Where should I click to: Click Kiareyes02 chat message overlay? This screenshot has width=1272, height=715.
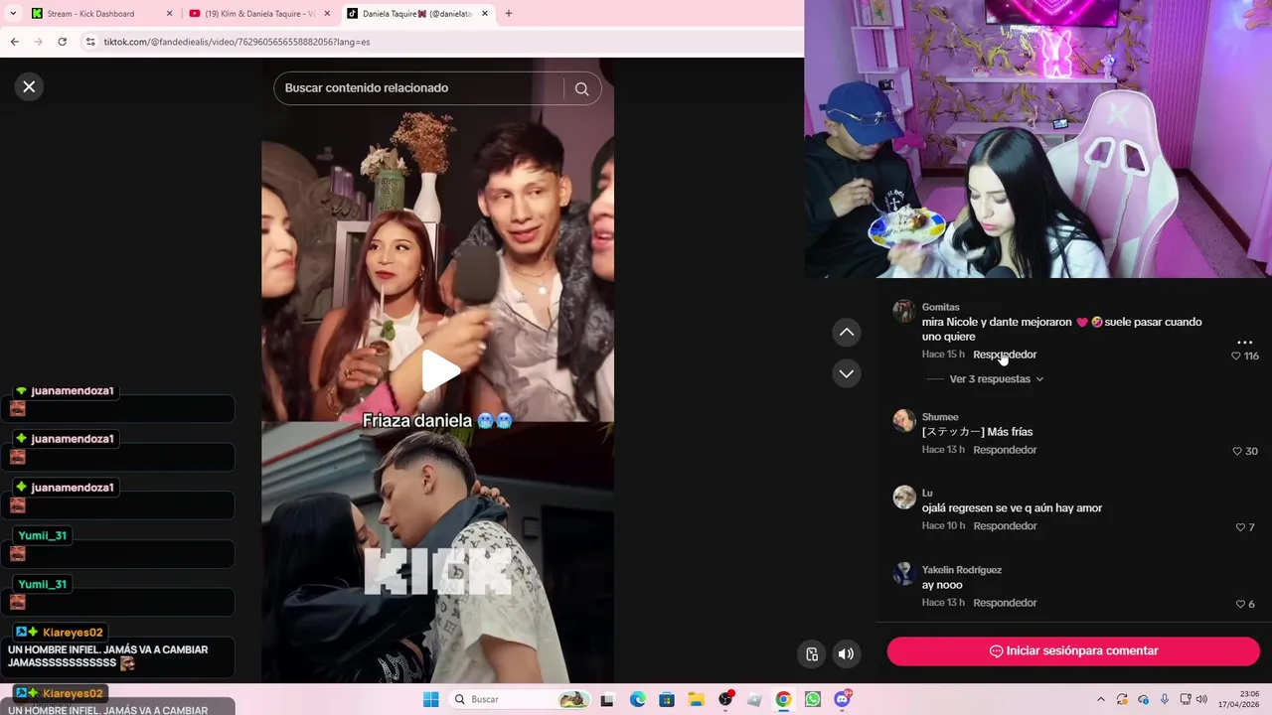(117, 656)
